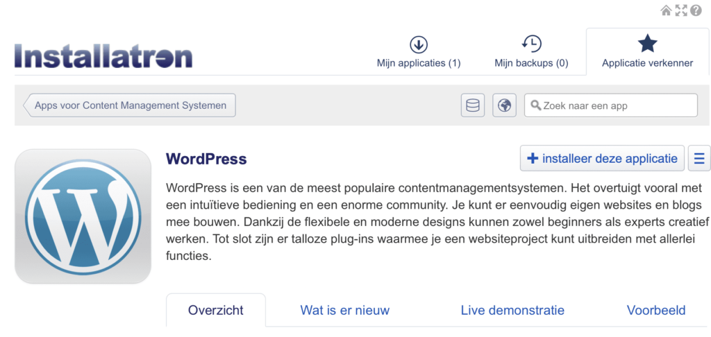This screenshot has width=711, height=337.
Task: Click installeer deze applicatie button
Action: pos(602,158)
